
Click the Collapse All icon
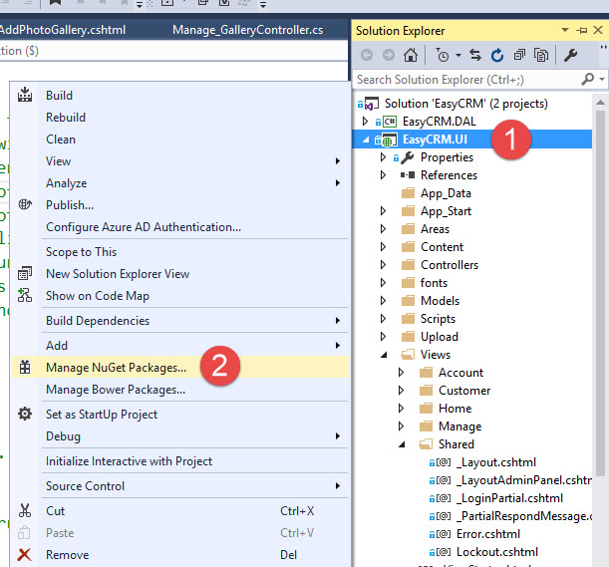[519, 55]
